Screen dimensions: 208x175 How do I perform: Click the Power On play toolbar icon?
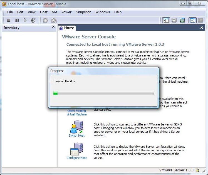point(25,20)
